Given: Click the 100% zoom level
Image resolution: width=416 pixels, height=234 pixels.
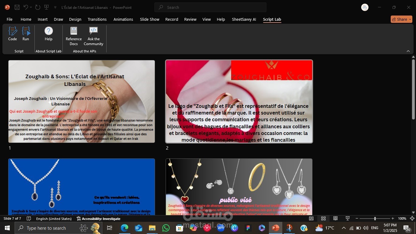Looking at the screenshot, I should pyautogui.click(x=402, y=218).
